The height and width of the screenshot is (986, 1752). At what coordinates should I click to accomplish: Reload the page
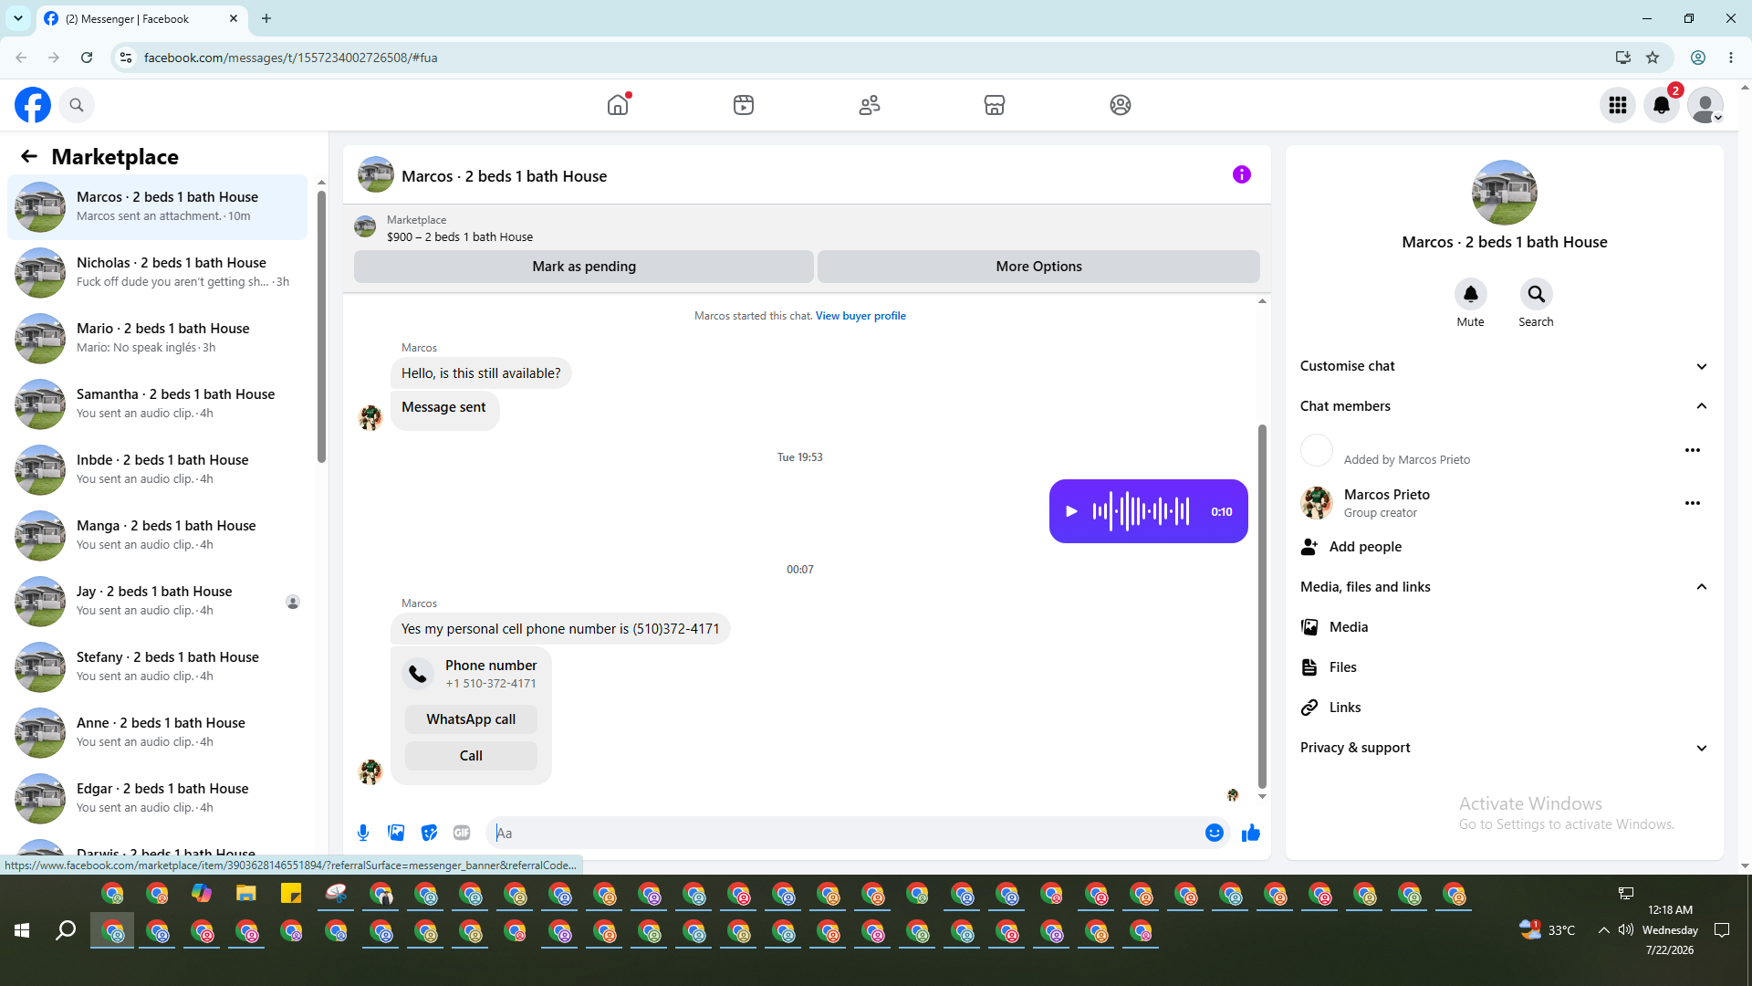click(87, 58)
